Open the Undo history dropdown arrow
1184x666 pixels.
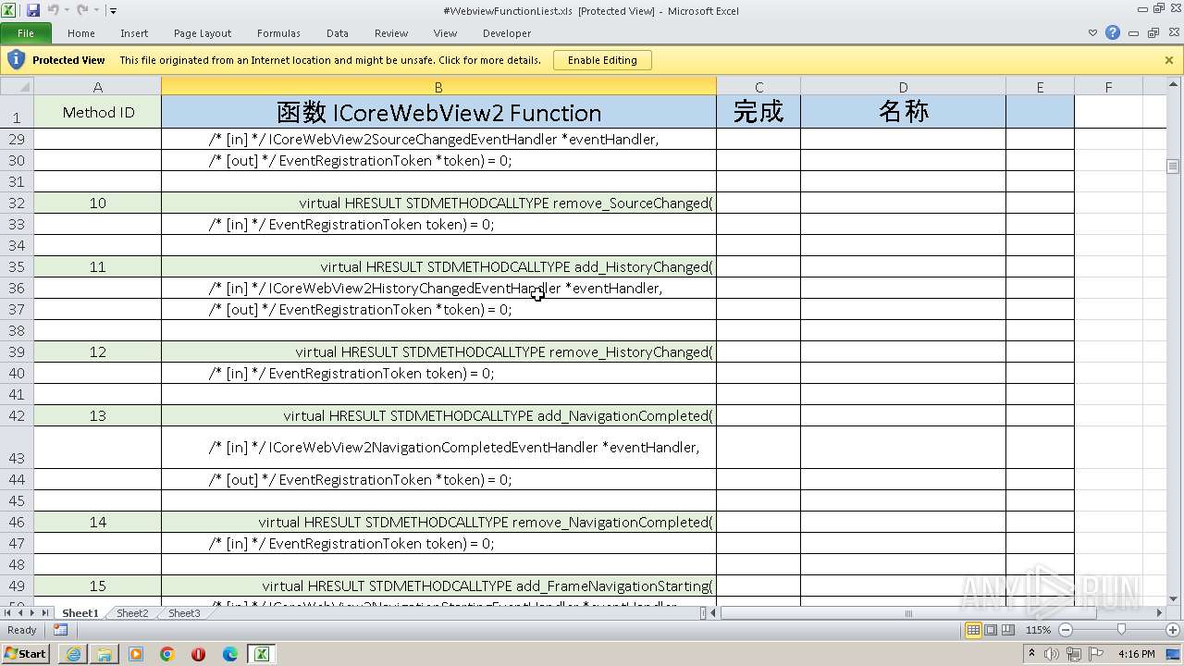67,10
